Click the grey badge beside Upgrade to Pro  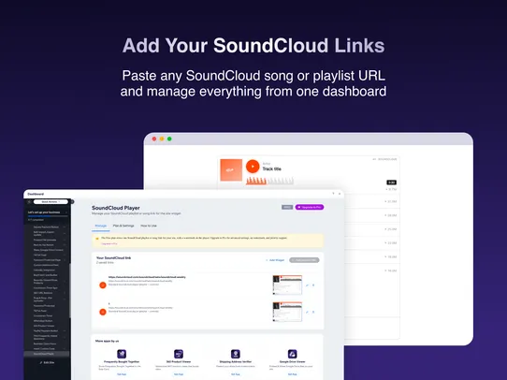pyautogui.click(x=287, y=207)
